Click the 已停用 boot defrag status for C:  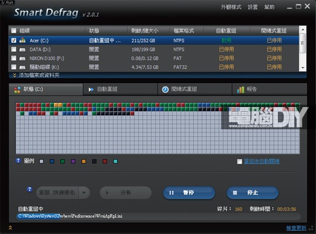[274, 40]
